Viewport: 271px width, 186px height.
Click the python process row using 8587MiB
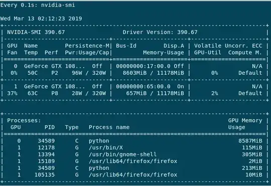click(135, 141)
